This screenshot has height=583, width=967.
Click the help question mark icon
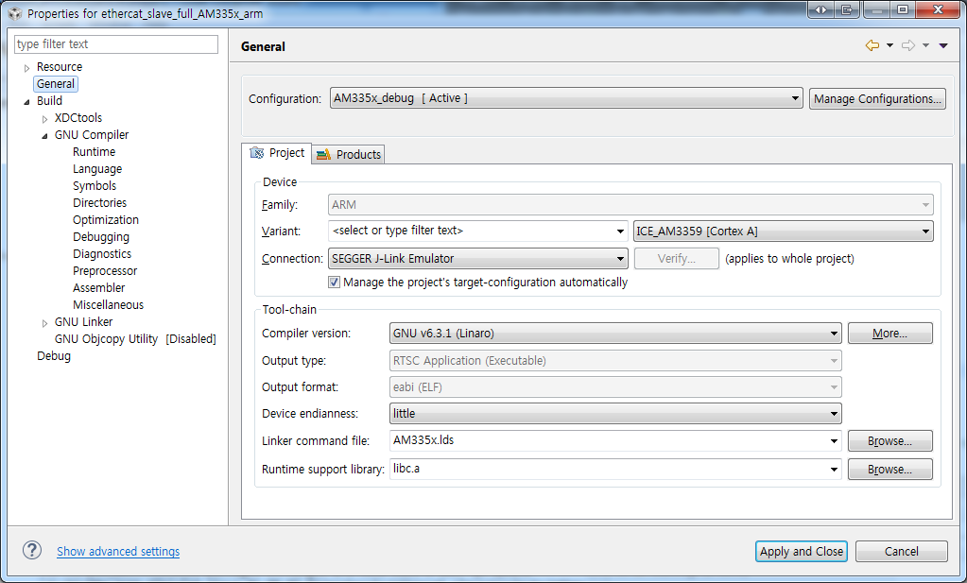32,550
